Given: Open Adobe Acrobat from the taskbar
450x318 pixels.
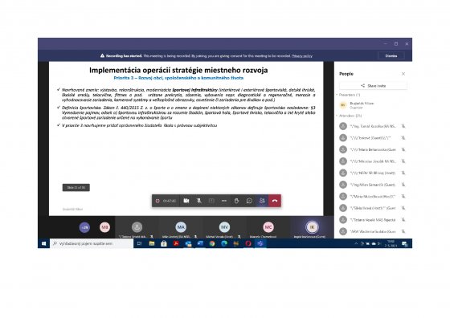Looking at the screenshot, I should [x=176, y=243].
